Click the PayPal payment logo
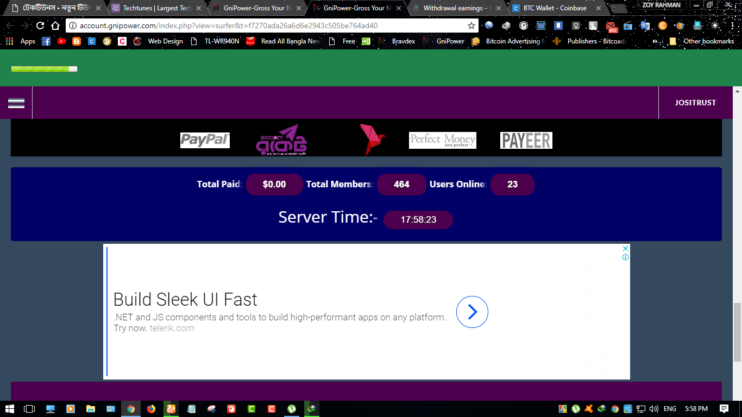The image size is (742, 417). (x=205, y=140)
